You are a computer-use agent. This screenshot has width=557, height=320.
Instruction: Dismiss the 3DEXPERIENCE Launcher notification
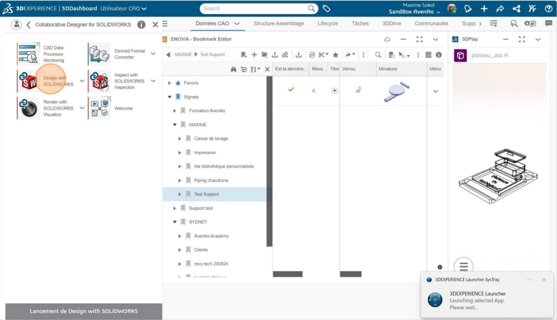coord(544,280)
